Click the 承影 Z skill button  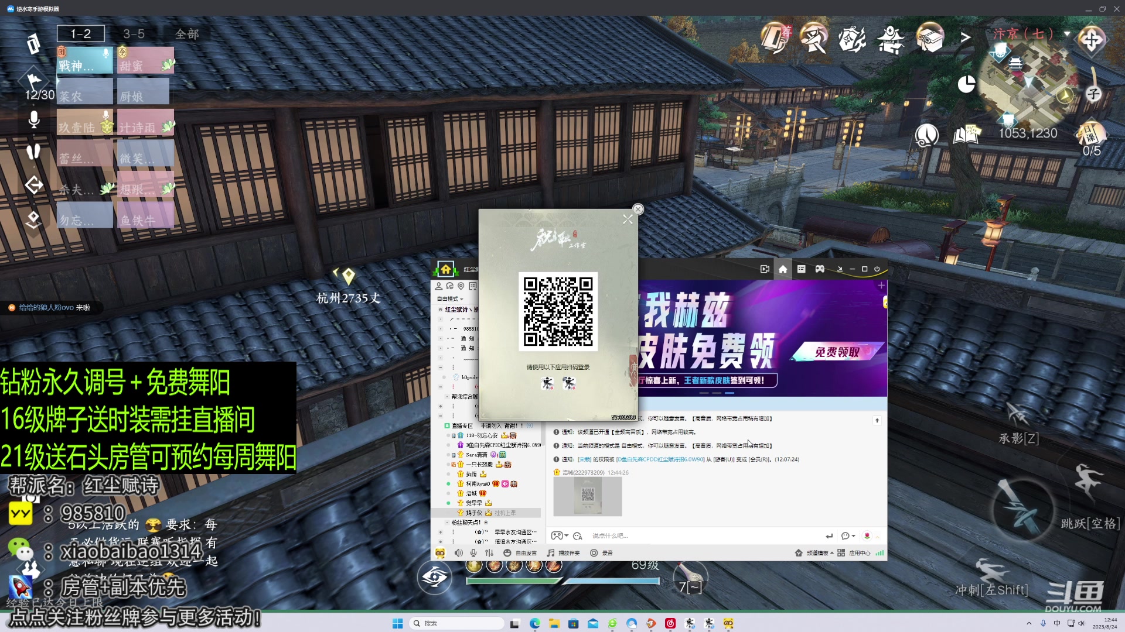tap(1020, 424)
